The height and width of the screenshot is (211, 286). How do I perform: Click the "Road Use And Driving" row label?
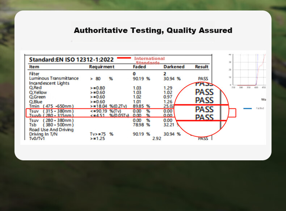click(51, 130)
